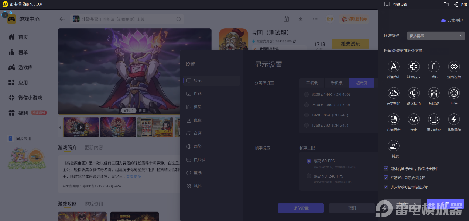Open the three-dot more menu
Screen dimensions: 469x221
tap(315, 19)
